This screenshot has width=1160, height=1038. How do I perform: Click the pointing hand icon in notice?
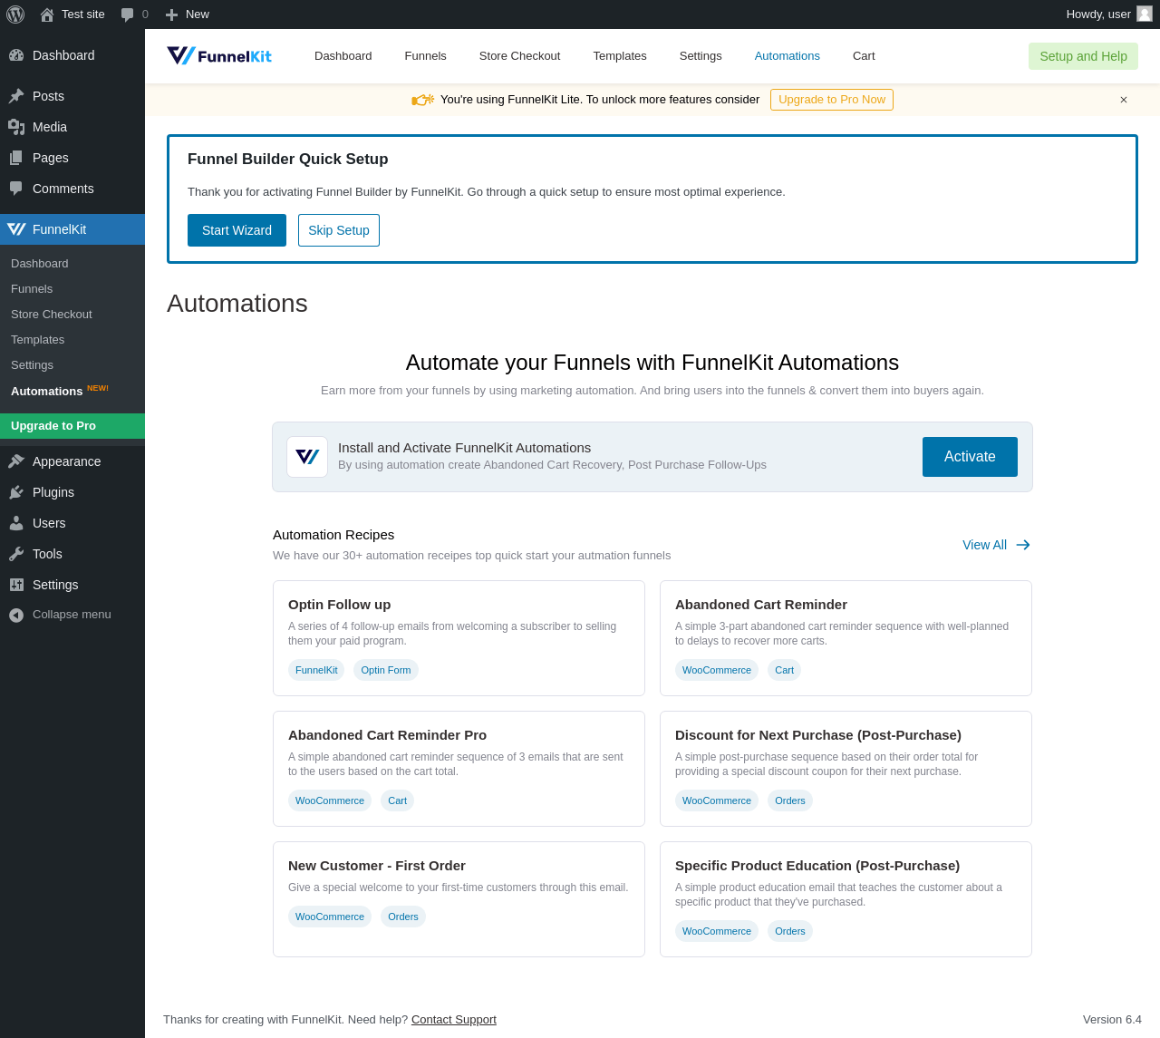pyautogui.click(x=423, y=100)
